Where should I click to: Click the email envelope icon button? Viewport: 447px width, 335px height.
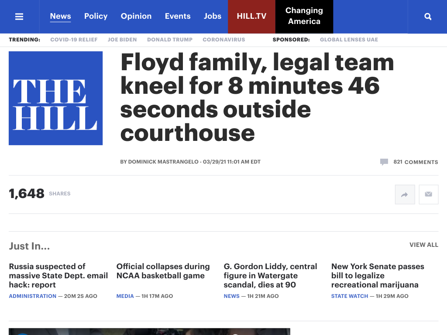[x=429, y=195]
